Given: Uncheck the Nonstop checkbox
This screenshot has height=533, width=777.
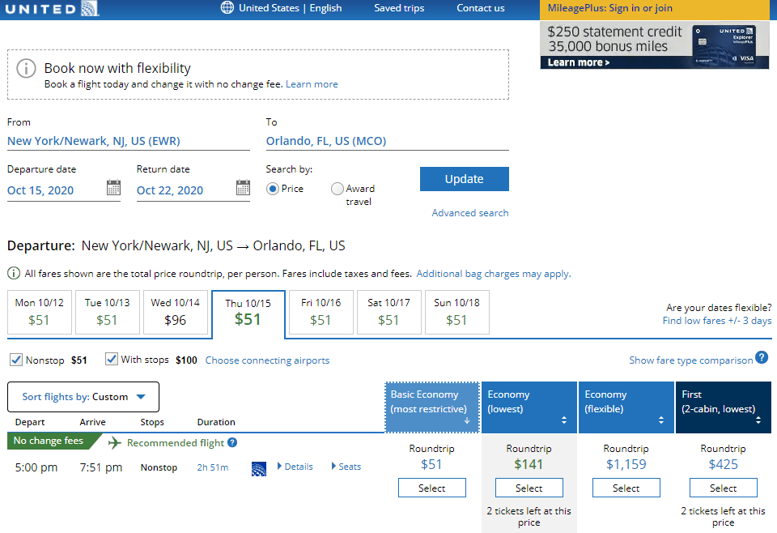Looking at the screenshot, I should coord(16,360).
